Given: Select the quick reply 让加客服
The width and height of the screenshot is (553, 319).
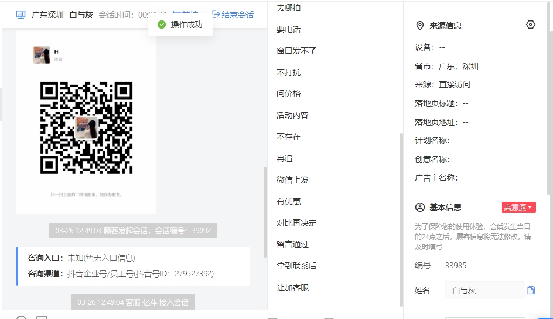Looking at the screenshot, I should pyautogui.click(x=292, y=288).
